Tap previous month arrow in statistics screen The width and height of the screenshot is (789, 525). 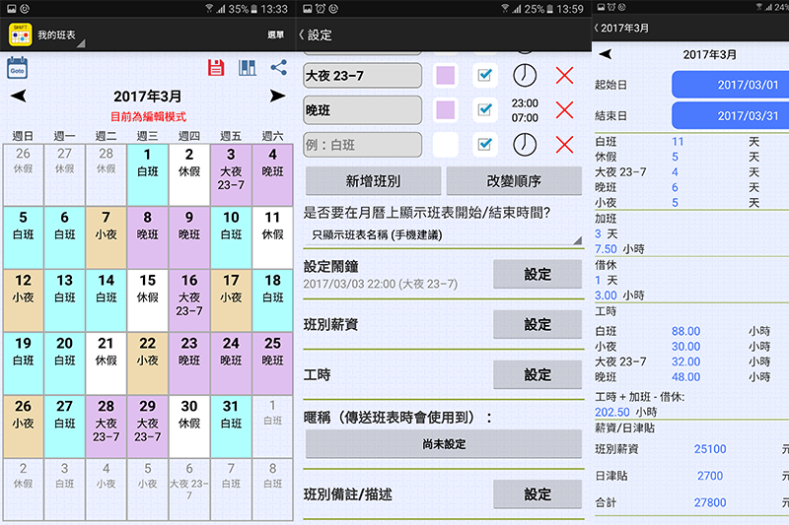pyautogui.click(x=606, y=54)
